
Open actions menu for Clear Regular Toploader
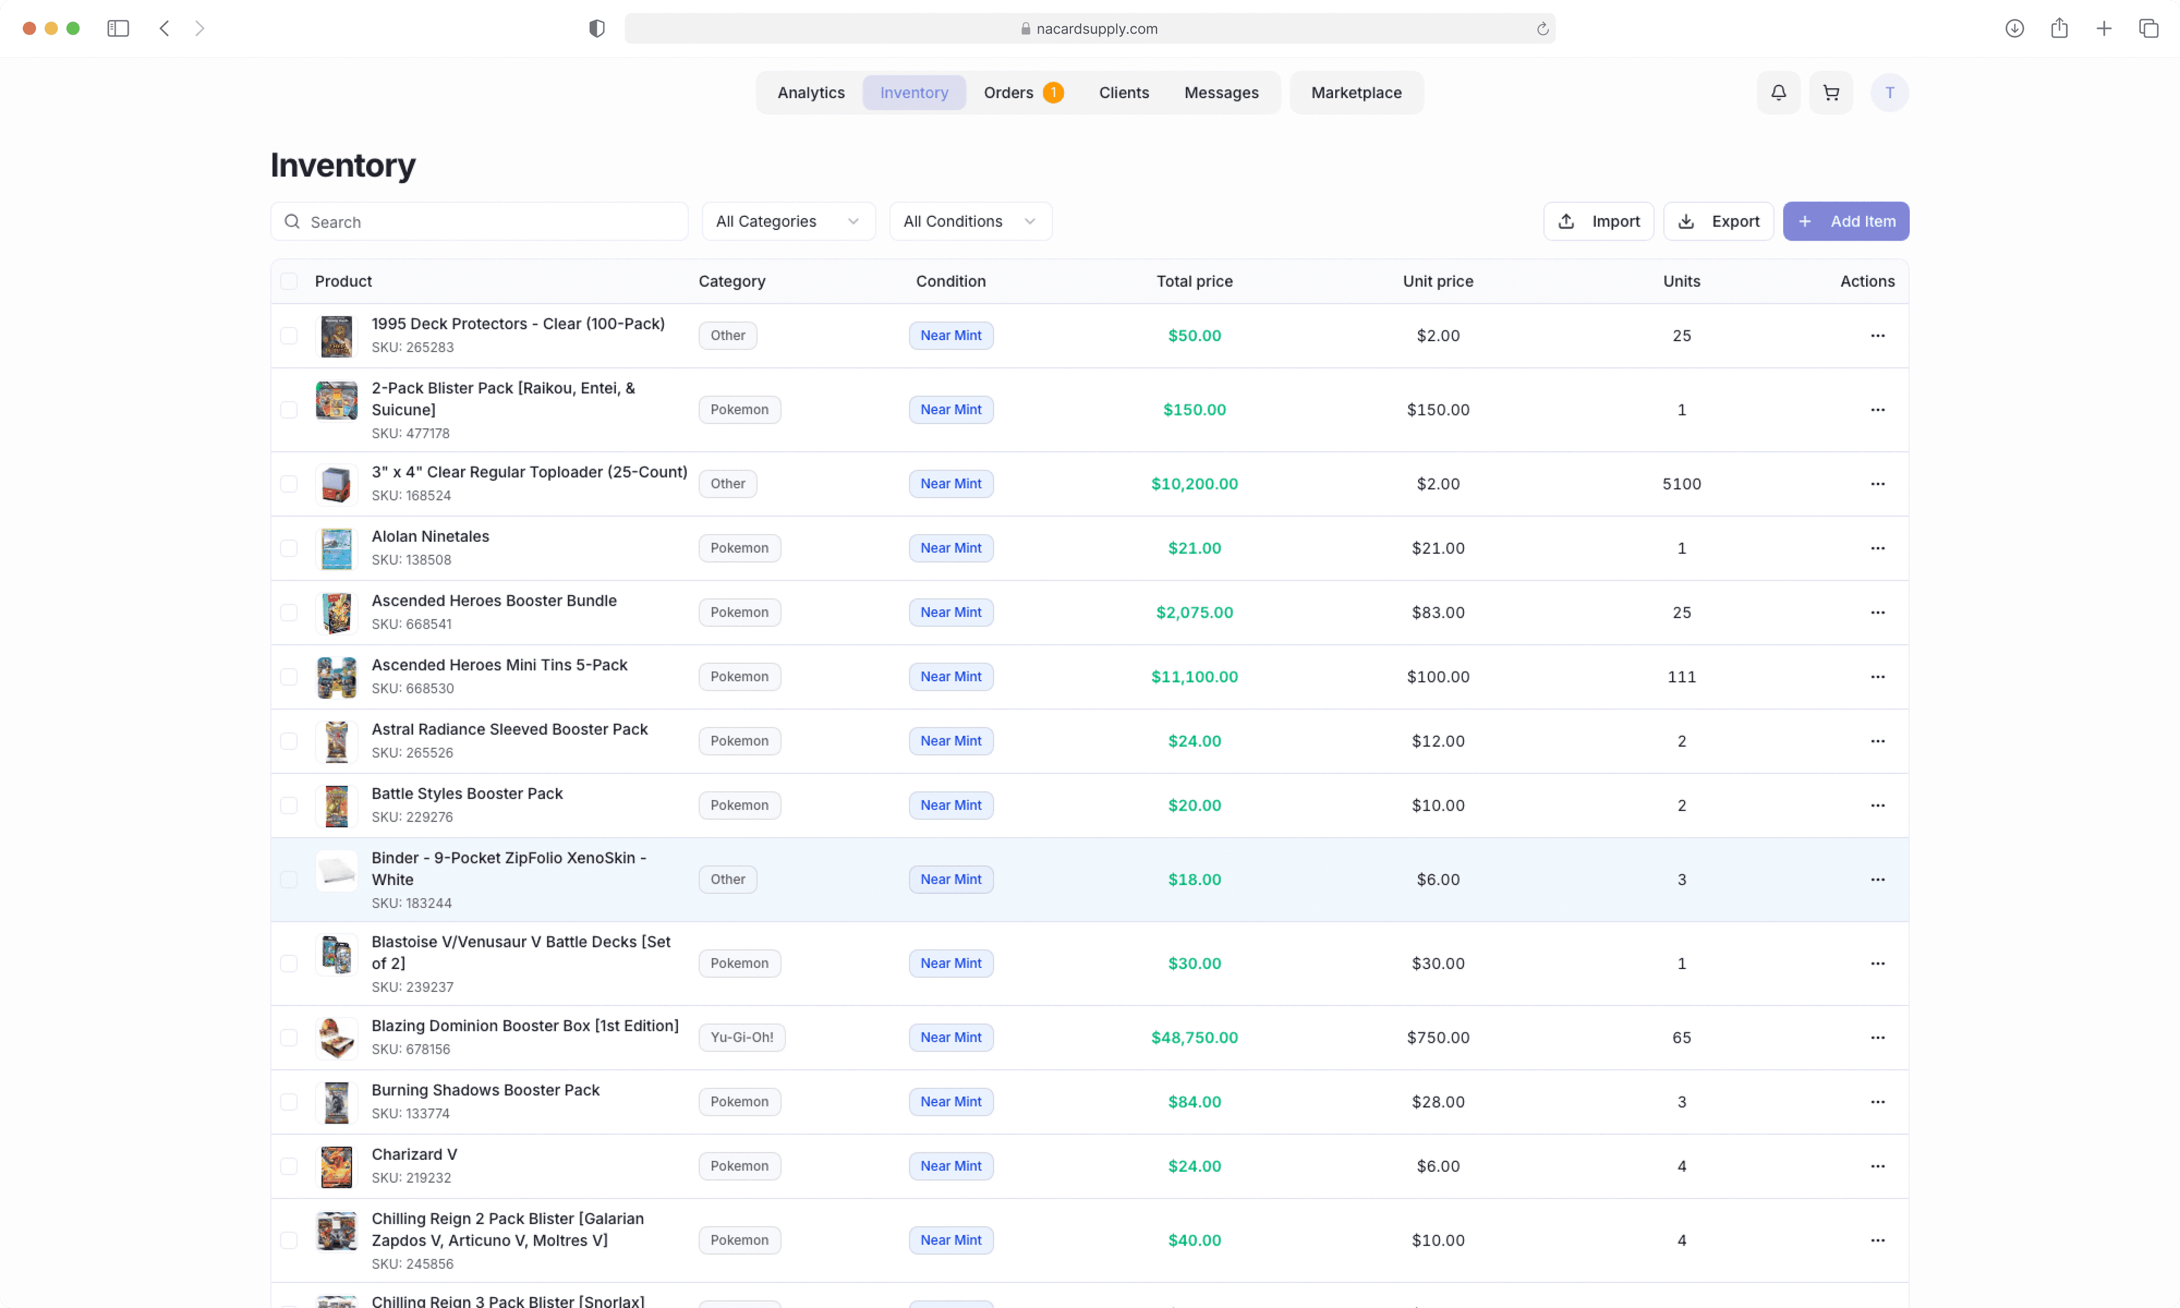tap(1878, 484)
